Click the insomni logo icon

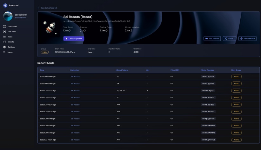pyautogui.click(x=5, y=5)
